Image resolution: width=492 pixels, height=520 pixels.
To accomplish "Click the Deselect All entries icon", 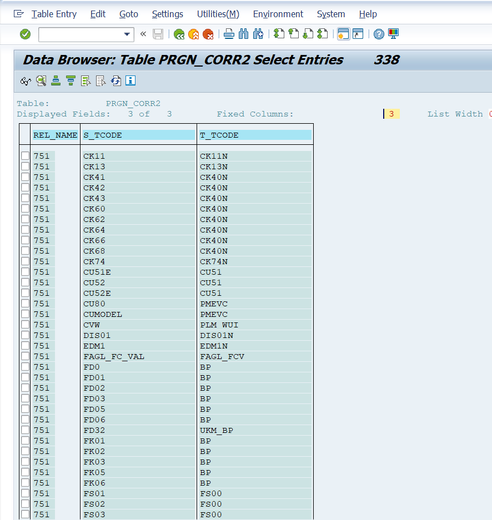I will 101,80.
